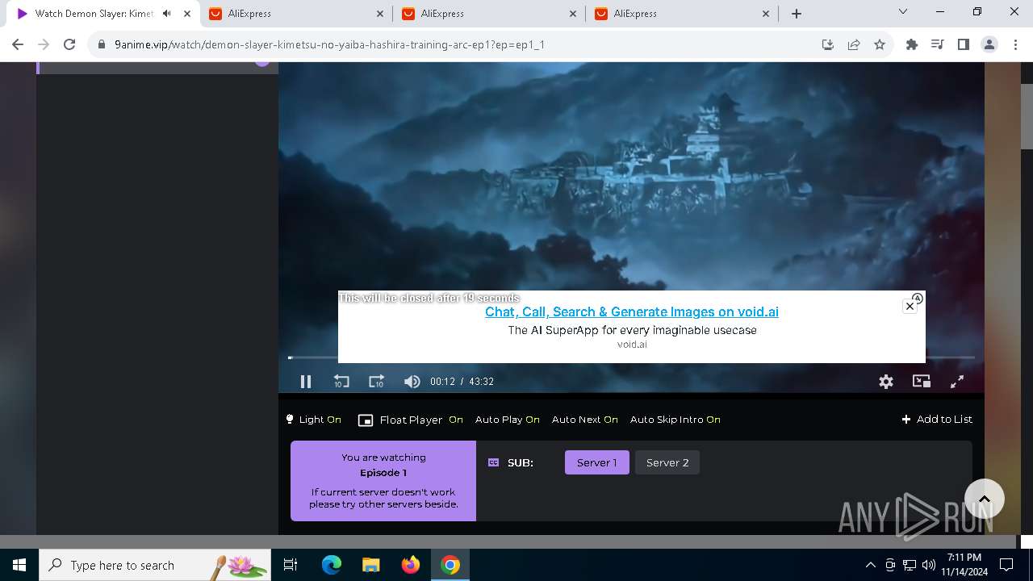The height and width of the screenshot is (581, 1033).
Task: View site information lock icon
Action: (x=102, y=45)
